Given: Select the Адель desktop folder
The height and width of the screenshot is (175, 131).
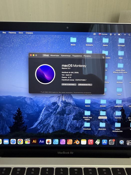Looking at the screenshot, I should click(106, 42).
